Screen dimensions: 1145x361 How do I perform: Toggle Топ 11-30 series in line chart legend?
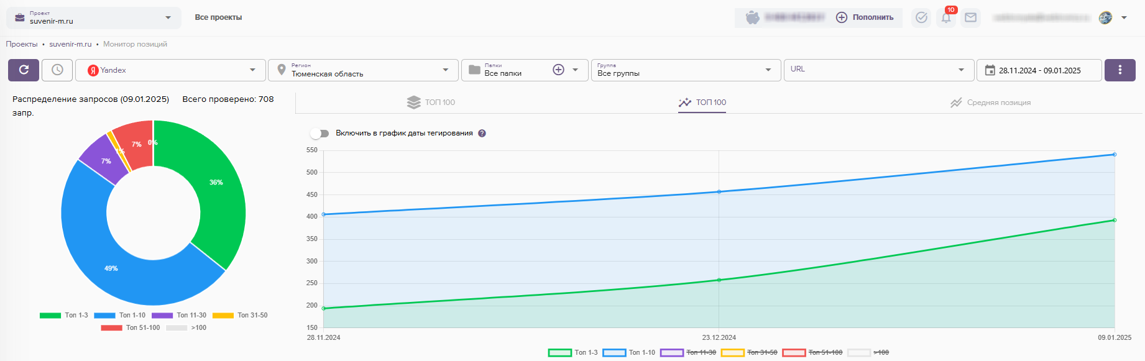pyautogui.click(x=687, y=352)
